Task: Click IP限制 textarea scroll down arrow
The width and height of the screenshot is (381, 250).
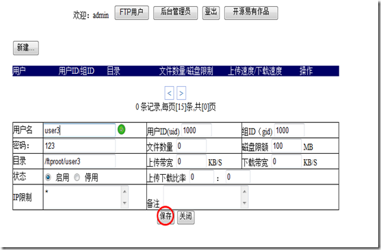Action: [124, 203]
